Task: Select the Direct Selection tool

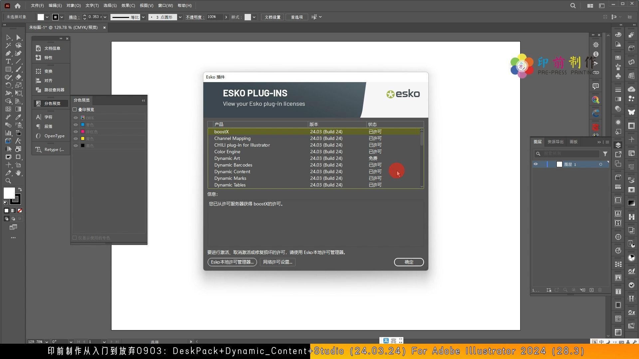Action: (x=19, y=38)
